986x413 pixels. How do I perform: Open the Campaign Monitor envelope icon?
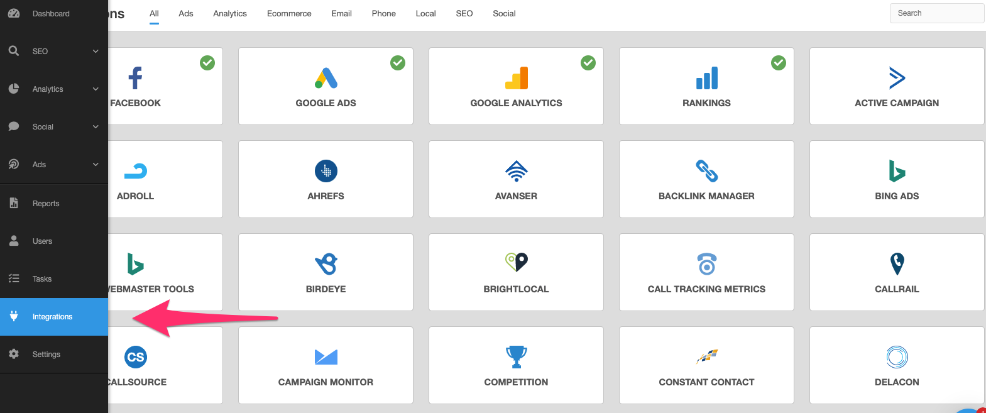tap(326, 357)
